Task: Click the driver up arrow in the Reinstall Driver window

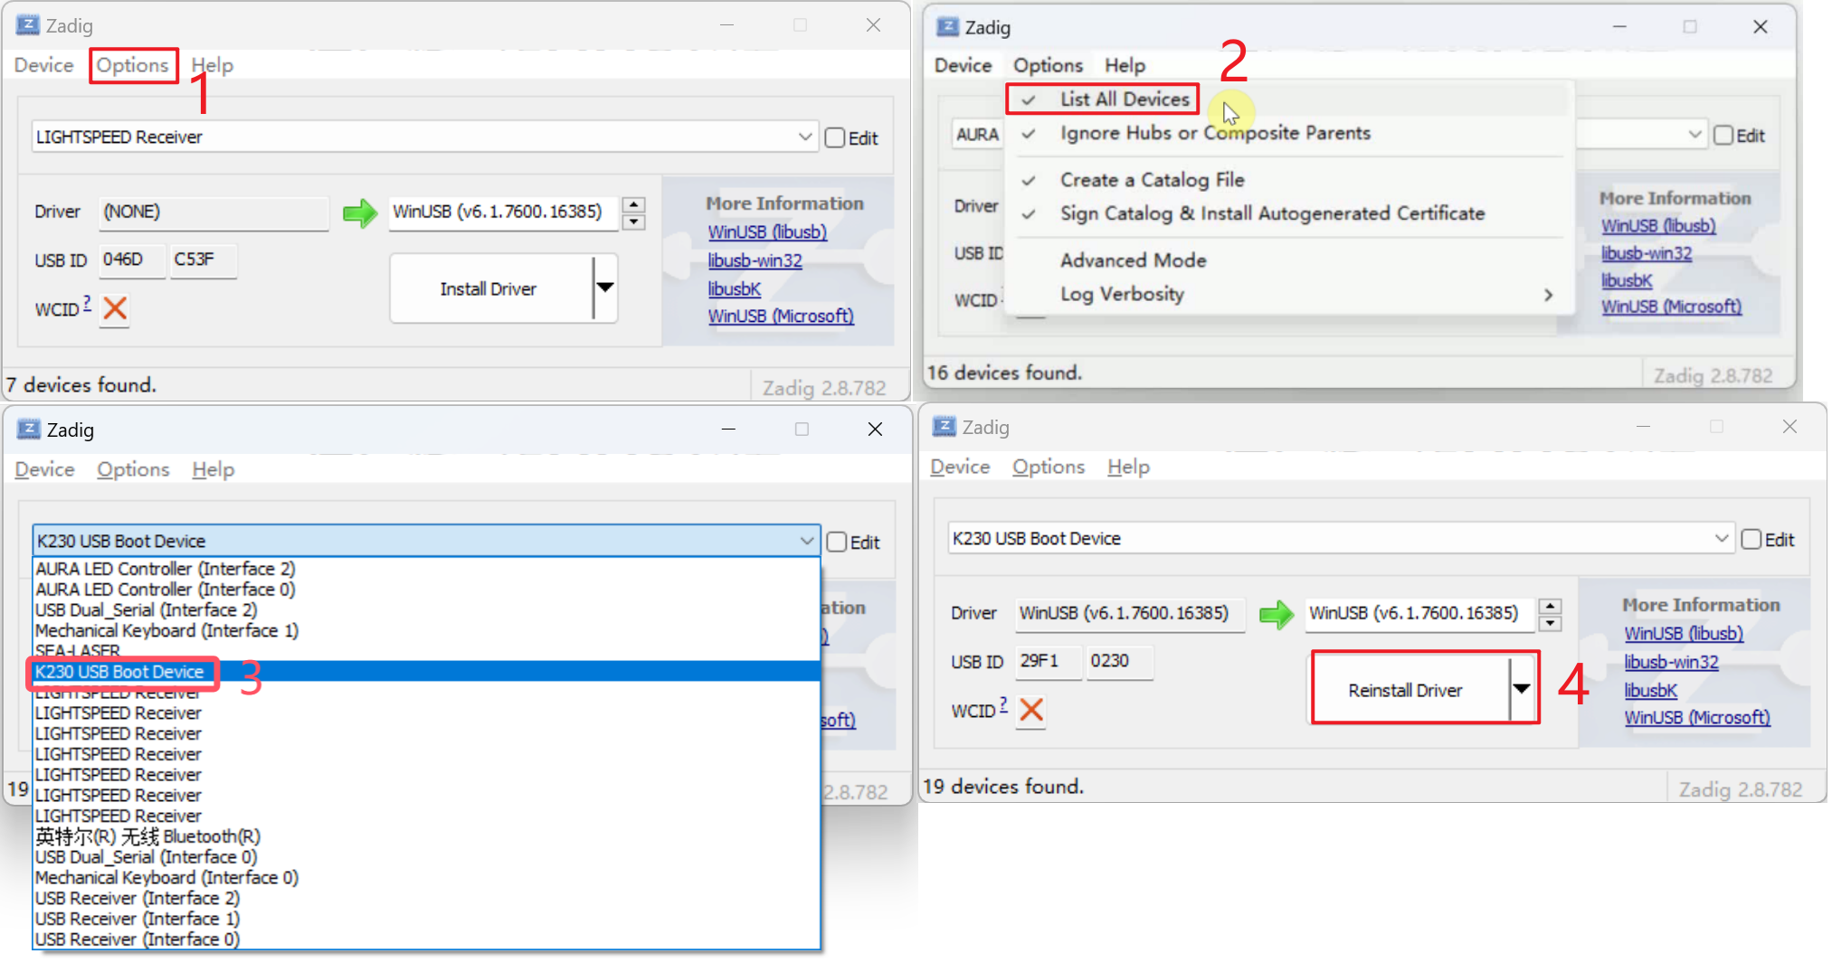Action: [x=1551, y=606]
